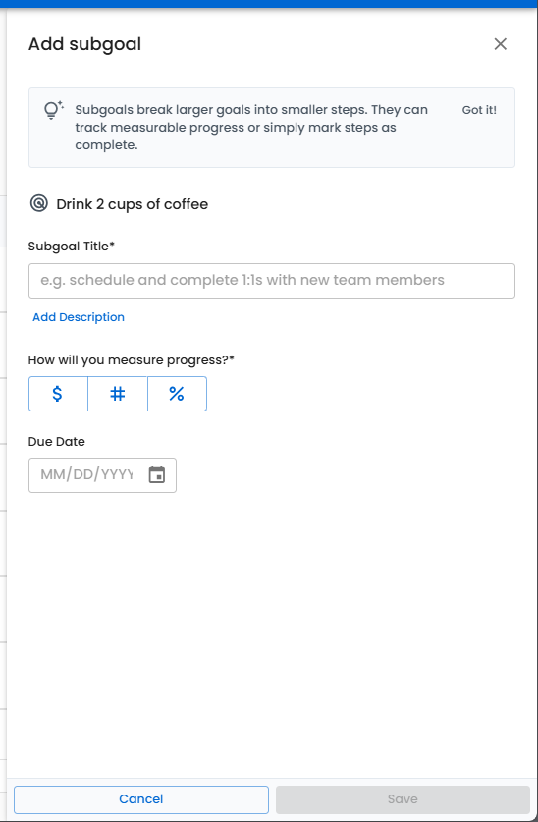Click the subgoals explanation tip text
This screenshot has height=822, width=538.
click(251, 128)
